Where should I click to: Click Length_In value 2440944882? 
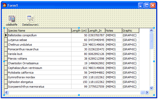point(97,73)
